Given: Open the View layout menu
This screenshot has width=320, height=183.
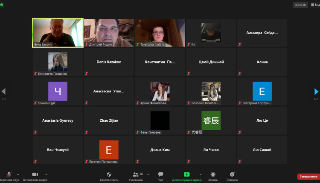Looking at the screenshot, I should [x=315, y=5].
